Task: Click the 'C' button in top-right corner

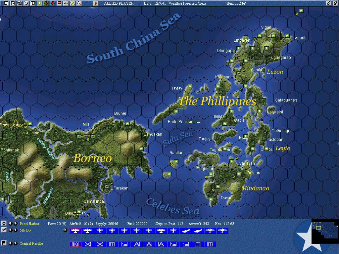Action: click(x=329, y=3)
